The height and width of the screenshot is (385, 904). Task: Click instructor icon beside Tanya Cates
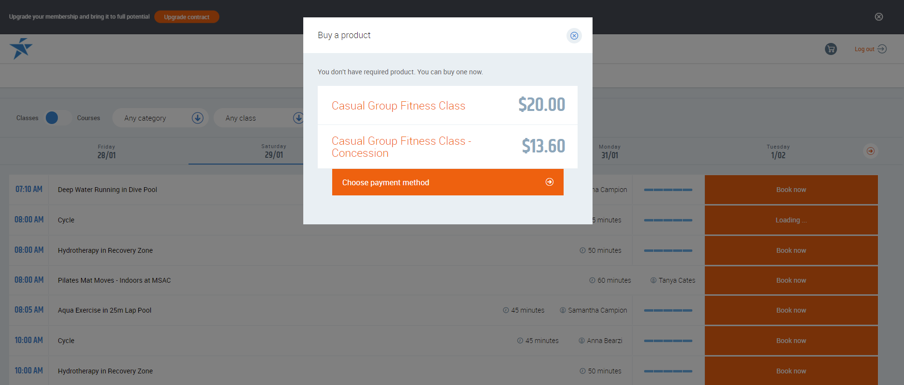click(653, 280)
